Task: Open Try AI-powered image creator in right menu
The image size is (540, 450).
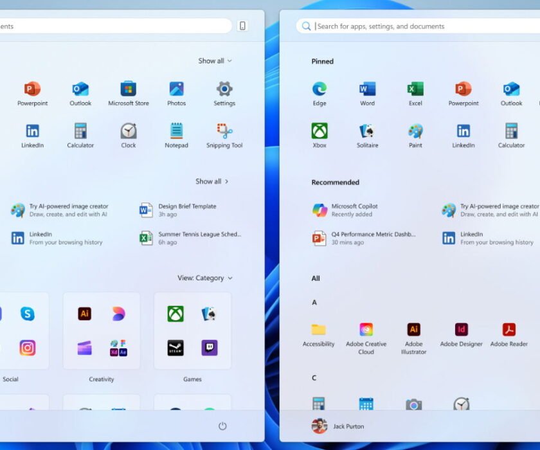Action: (x=491, y=210)
